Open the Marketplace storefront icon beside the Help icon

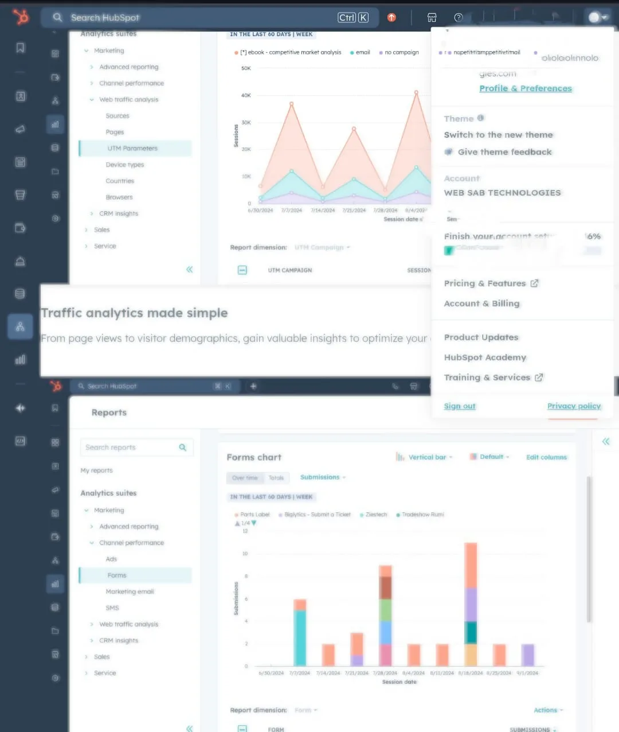tap(432, 17)
